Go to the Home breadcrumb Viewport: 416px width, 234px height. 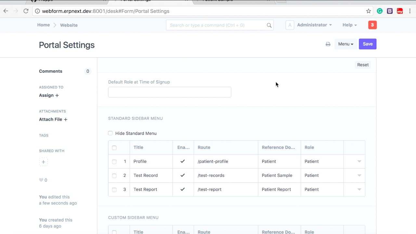coord(44,25)
